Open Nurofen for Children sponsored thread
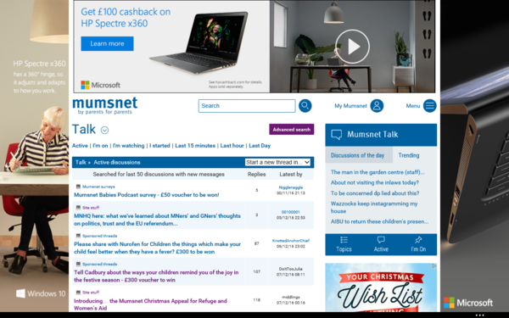The width and height of the screenshot is (509, 318). coord(158,248)
